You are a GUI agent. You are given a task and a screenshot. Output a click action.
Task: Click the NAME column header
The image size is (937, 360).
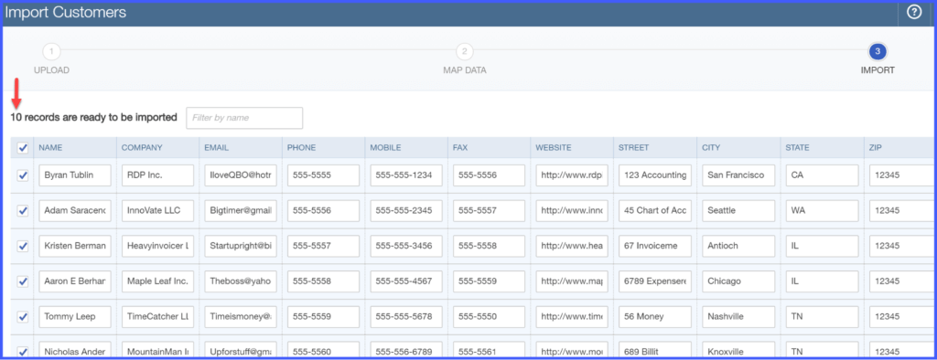(51, 147)
